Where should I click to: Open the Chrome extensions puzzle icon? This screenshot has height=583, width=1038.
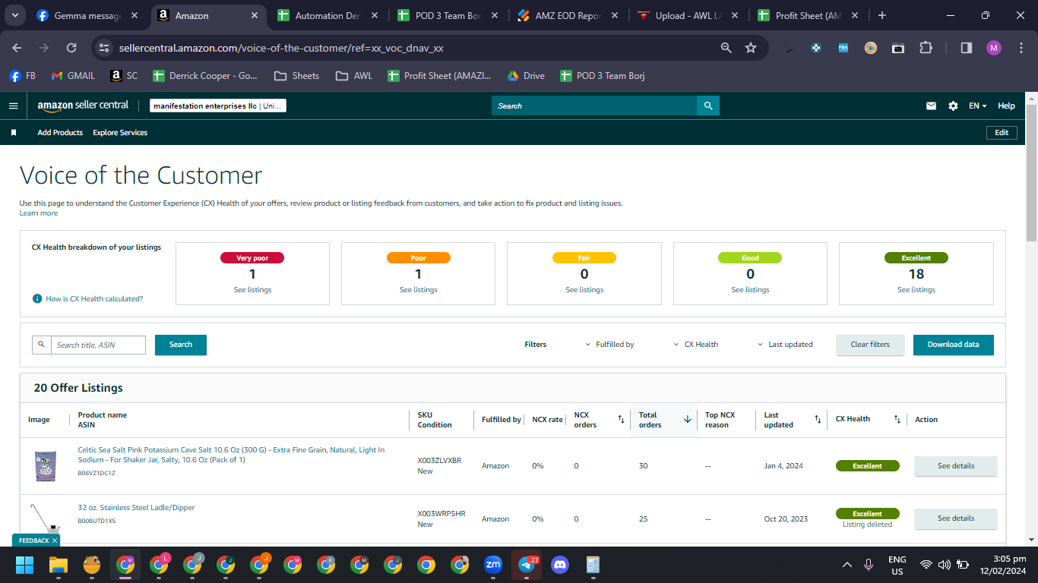(x=926, y=48)
